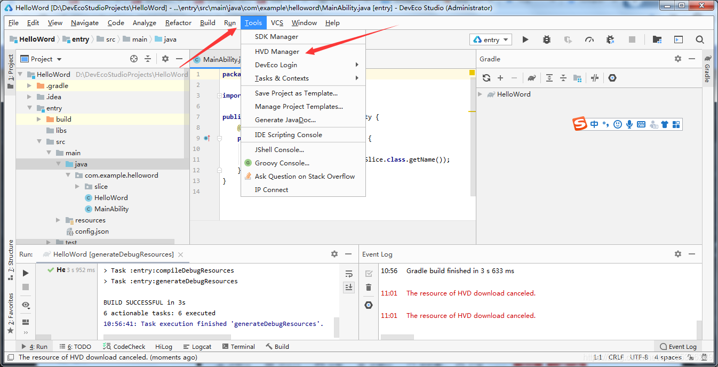The width and height of the screenshot is (718, 367).
Task: Select config.json in the project tree
Action: (92, 231)
